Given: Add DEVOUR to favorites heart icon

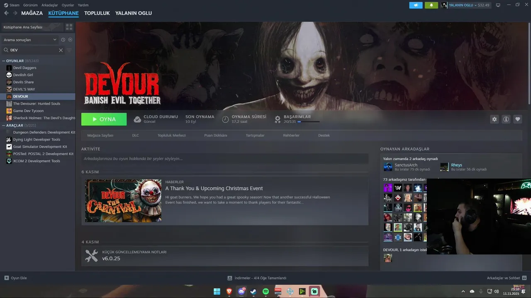Looking at the screenshot, I should point(518,119).
